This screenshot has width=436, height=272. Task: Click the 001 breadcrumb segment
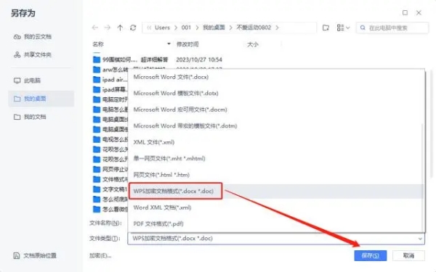pos(186,28)
